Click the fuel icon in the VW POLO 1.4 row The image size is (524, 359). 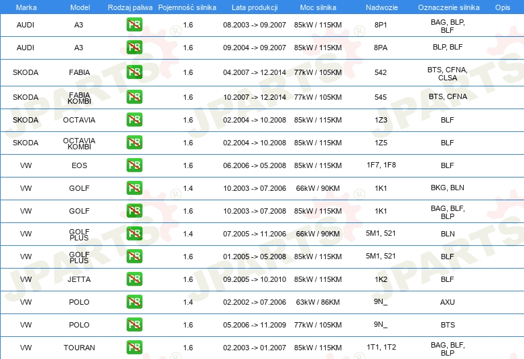coord(134,302)
